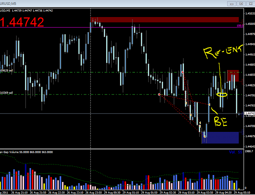Click the Gap Volume indicator values label
This screenshot has height=195, width=255.
pyautogui.click(x=27, y=152)
